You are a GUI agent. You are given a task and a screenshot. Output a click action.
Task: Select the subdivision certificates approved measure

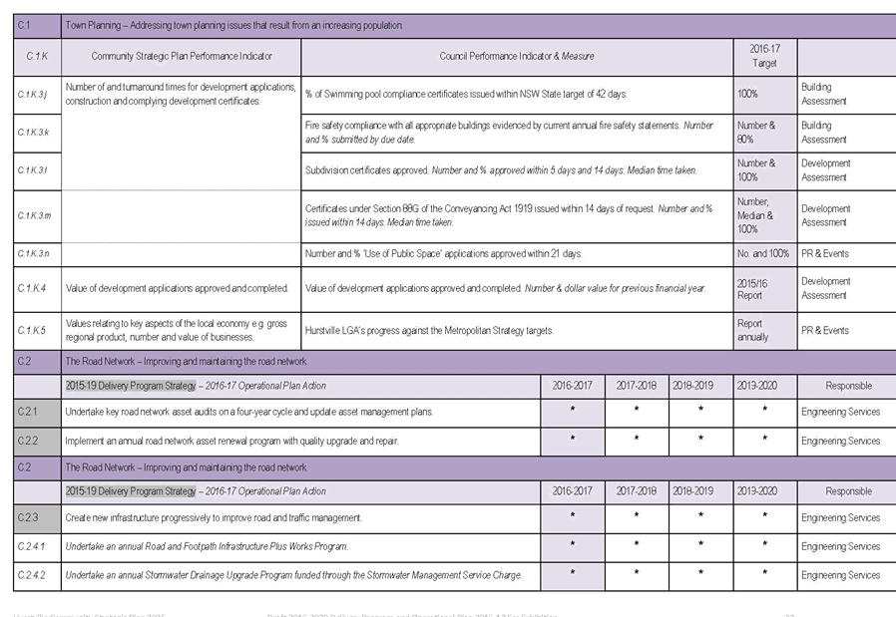click(517, 170)
